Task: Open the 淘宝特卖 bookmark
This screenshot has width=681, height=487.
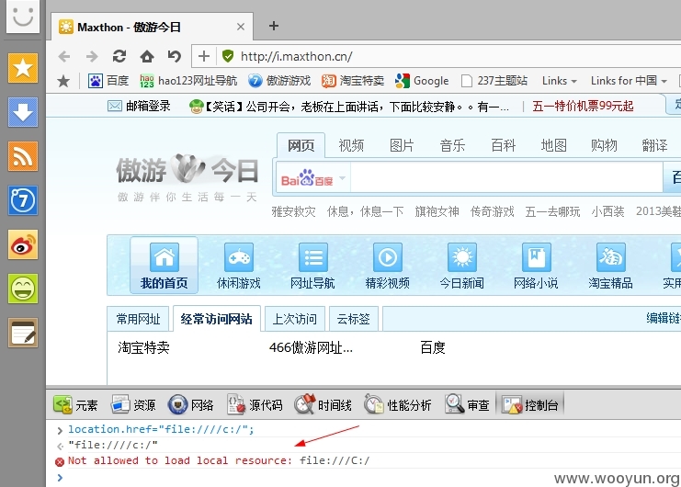Action: click(353, 81)
